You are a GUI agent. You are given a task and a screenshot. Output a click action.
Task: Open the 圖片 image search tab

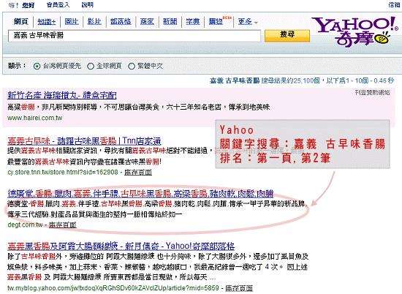click(x=72, y=21)
